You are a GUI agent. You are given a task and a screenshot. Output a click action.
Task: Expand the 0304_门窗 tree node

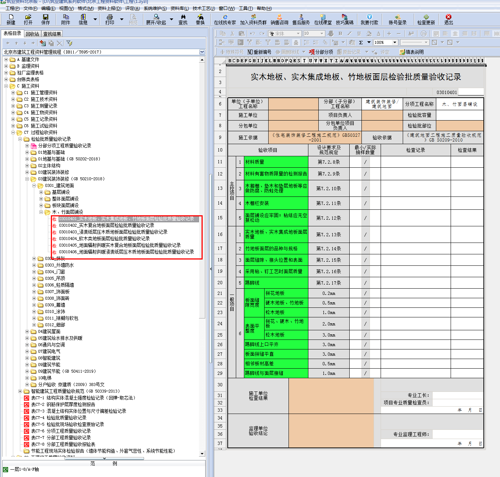tap(34, 272)
